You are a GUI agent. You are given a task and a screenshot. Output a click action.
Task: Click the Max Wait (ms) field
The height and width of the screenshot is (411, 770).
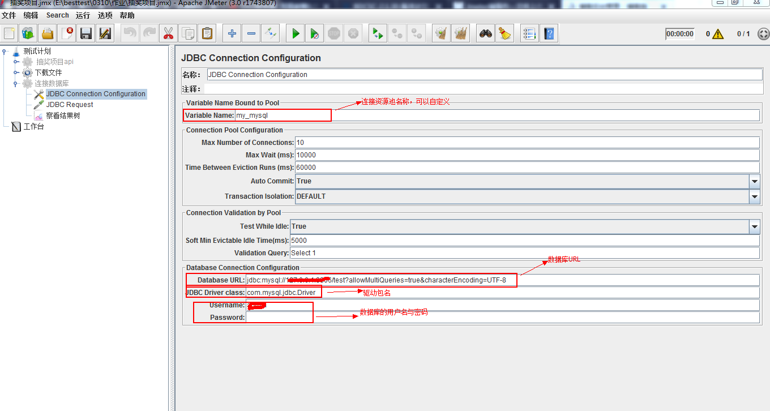527,155
